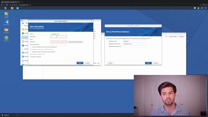Click Manual Install in Package Center
This screenshot has width=208, height=117.
[173, 36]
